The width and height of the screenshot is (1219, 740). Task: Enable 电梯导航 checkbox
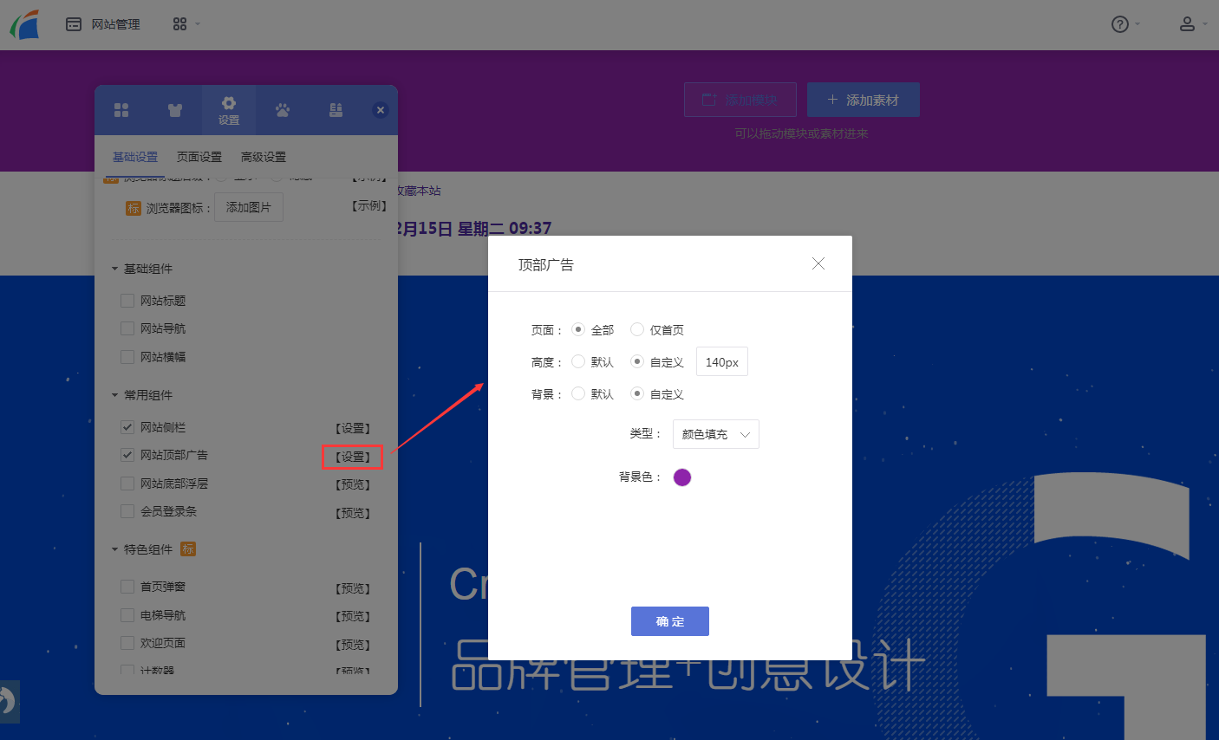click(x=127, y=615)
